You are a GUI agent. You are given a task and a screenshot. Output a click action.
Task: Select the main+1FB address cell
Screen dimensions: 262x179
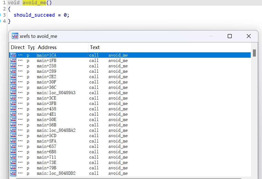pos(62,60)
